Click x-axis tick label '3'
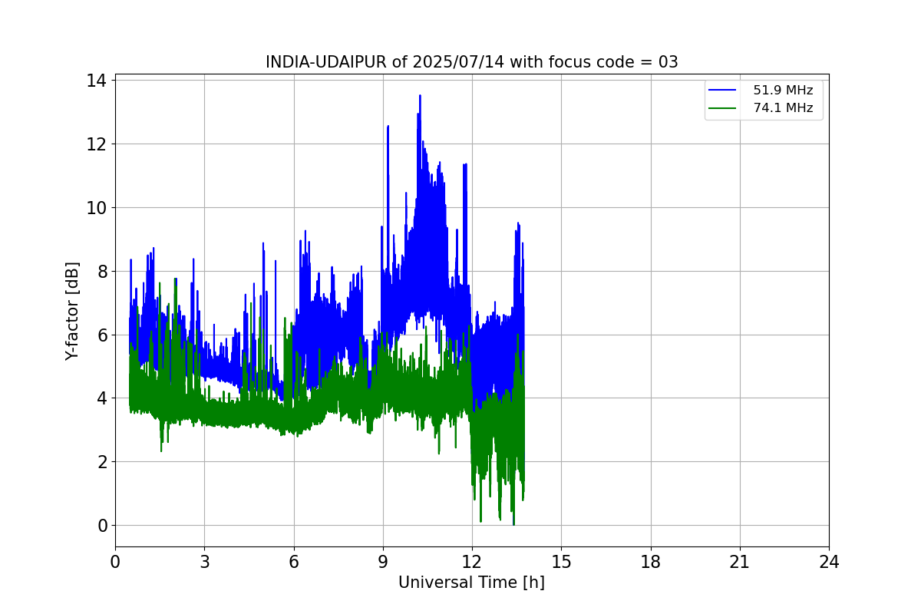 [x=204, y=562]
